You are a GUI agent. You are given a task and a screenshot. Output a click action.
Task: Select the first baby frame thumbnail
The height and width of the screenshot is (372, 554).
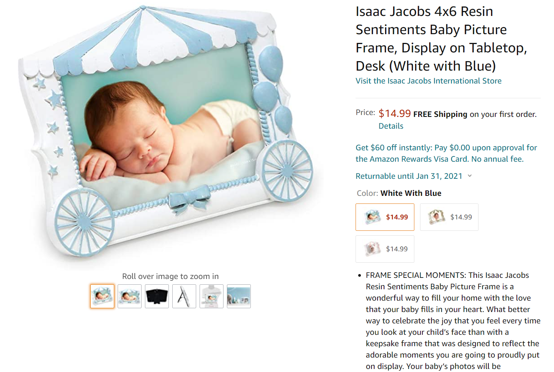tap(102, 296)
